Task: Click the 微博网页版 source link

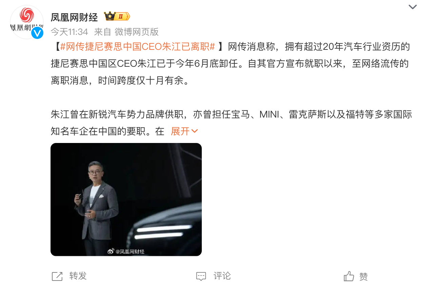Action: point(137,32)
